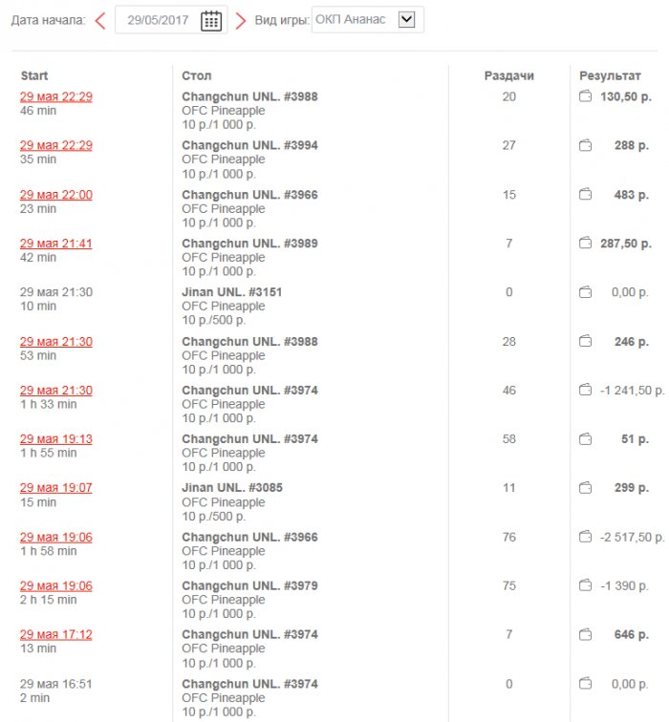Go to previous date with left arrow
This screenshot has height=722, width=669.
coord(99,20)
